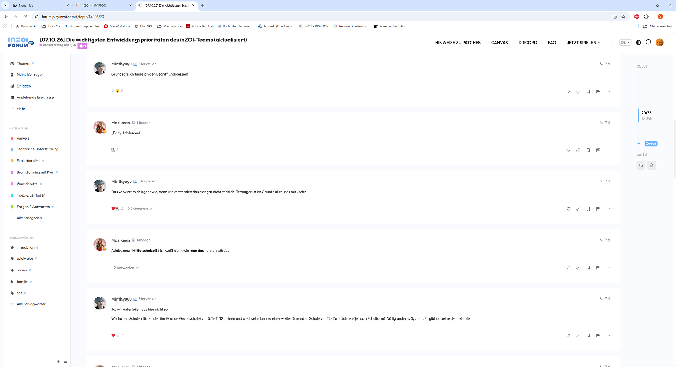Viewport: 676px width, 367px height.
Task: Expand Mehr in sidebar
Action: [21, 109]
